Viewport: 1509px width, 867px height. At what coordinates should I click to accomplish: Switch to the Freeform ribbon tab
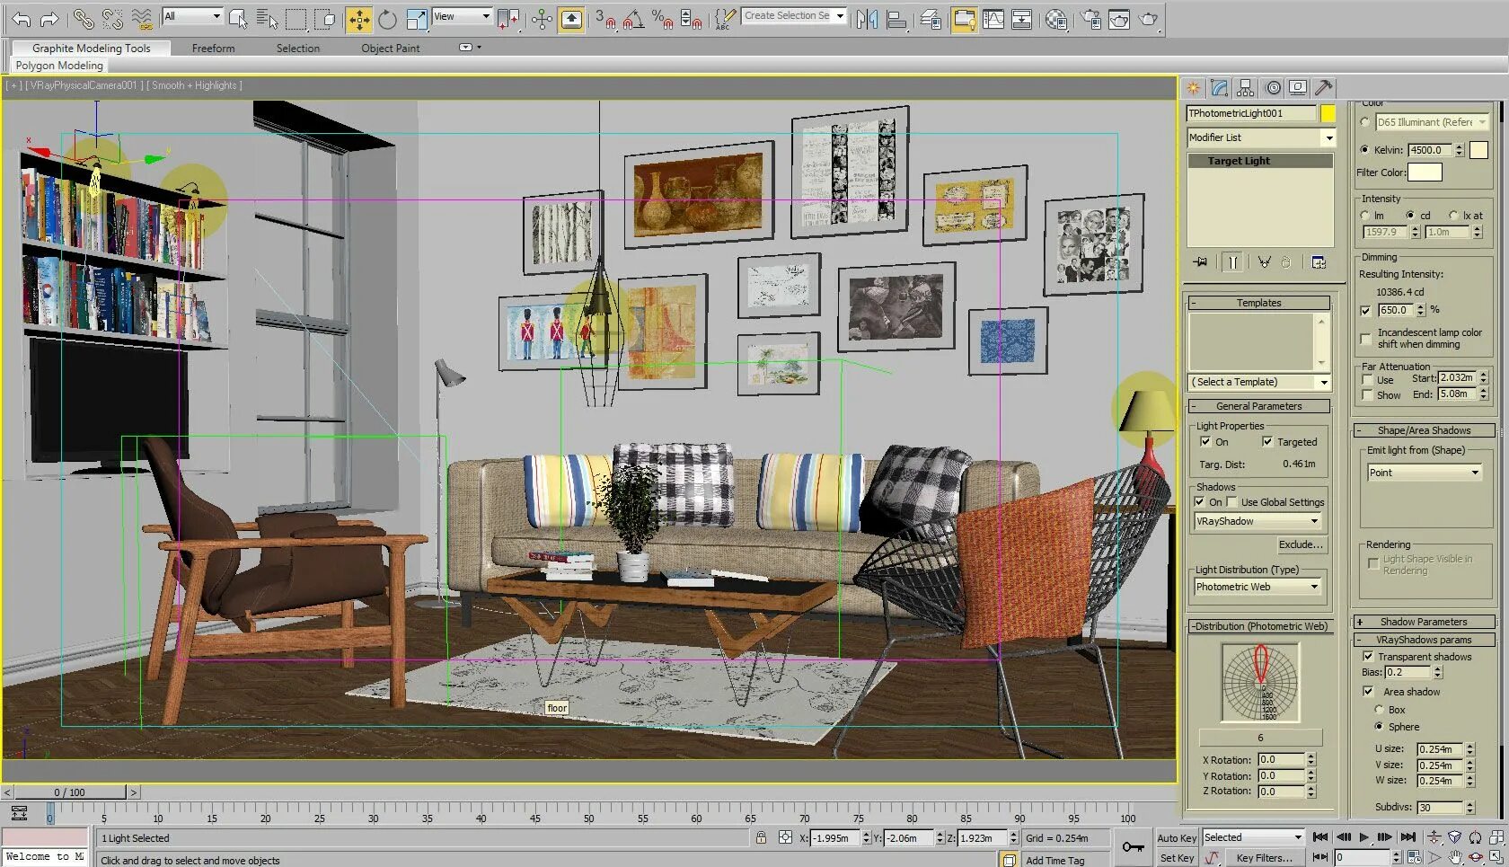pos(213,49)
